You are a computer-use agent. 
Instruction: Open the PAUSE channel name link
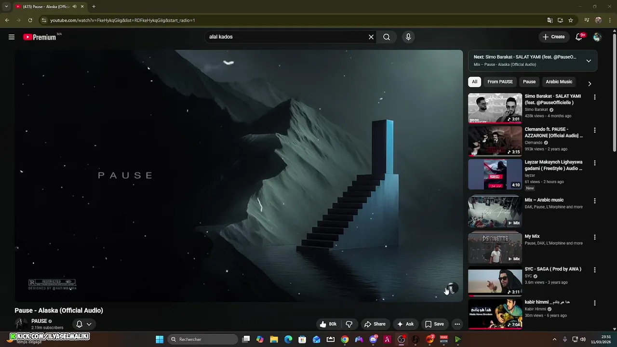39,321
